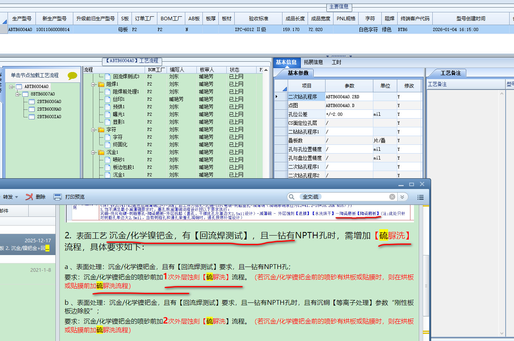
Task: Click the window icon beside 2BTB600IA0 node
Action: point(32,117)
